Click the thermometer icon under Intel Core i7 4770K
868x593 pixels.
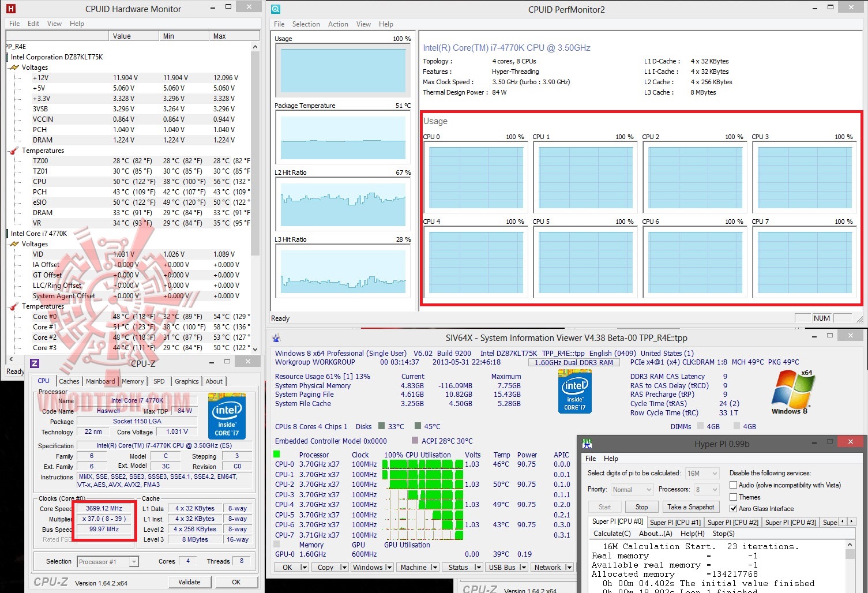(x=15, y=306)
